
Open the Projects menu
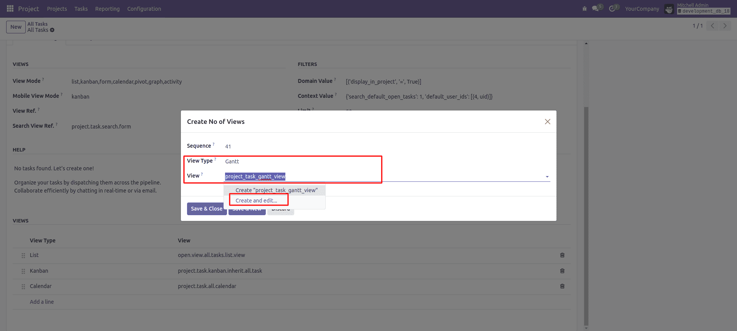pyautogui.click(x=57, y=9)
